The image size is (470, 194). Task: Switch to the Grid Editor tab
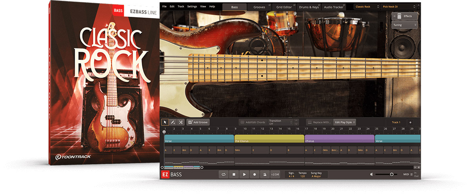pyautogui.click(x=285, y=7)
